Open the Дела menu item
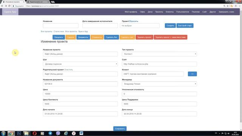Viewport: 242px width, 136px height. (x=150, y=12)
